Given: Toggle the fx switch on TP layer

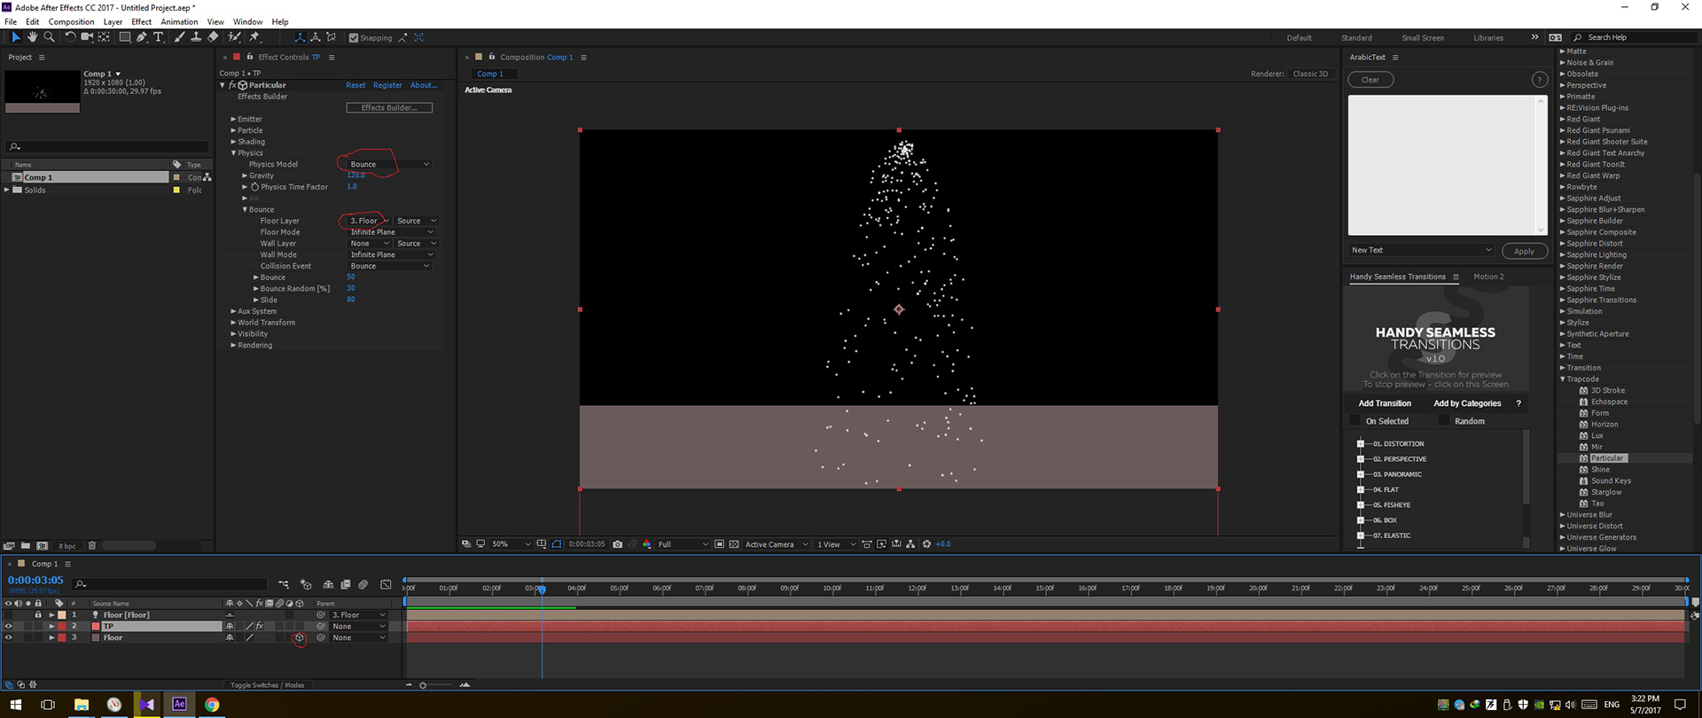Looking at the screenshot, I should point(260,626).
